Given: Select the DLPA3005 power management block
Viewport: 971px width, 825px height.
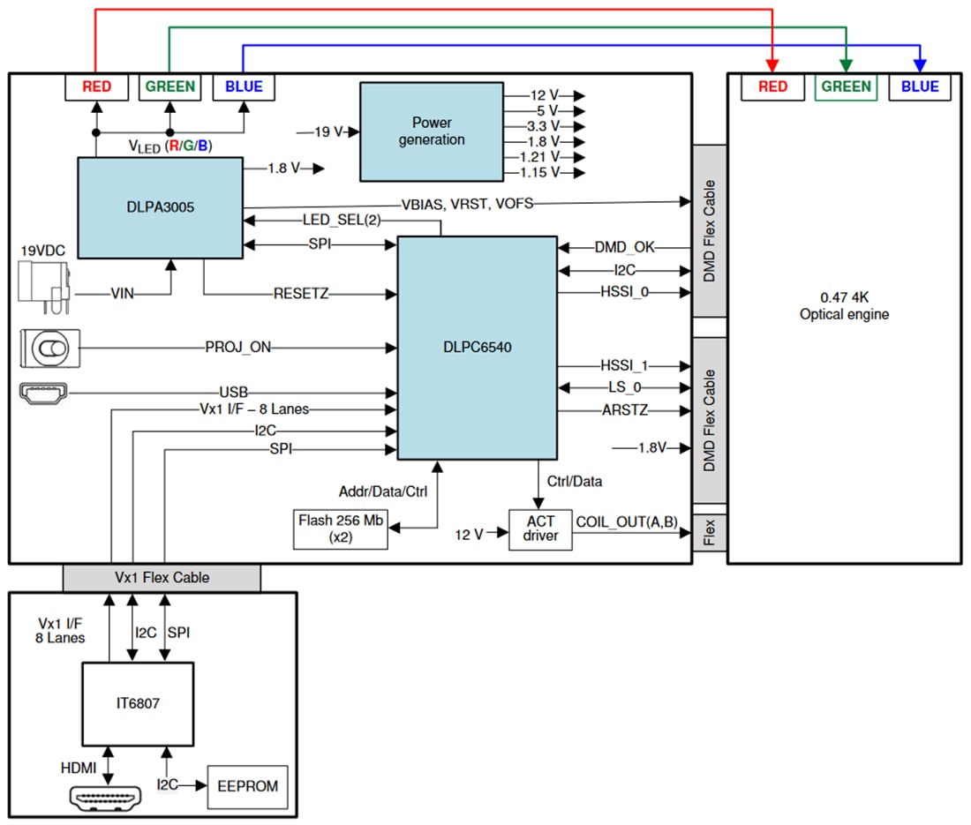Looking at the screenshot, I should 160,206.
